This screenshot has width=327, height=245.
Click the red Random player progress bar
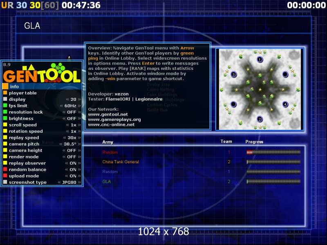(x=273, y=152)
